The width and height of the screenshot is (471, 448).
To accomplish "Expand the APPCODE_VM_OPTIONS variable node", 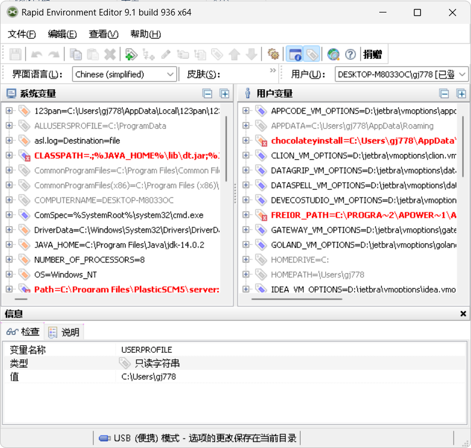I will pyautogui.click(x=246, y=111).
